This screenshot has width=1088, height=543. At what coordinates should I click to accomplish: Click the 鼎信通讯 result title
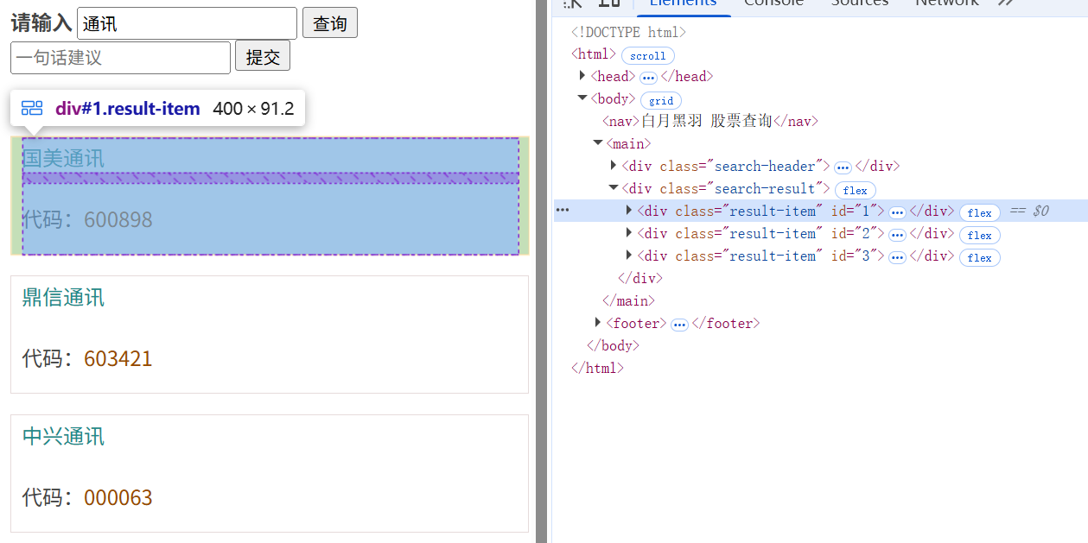pyautogui.click(x=63, y=297)
